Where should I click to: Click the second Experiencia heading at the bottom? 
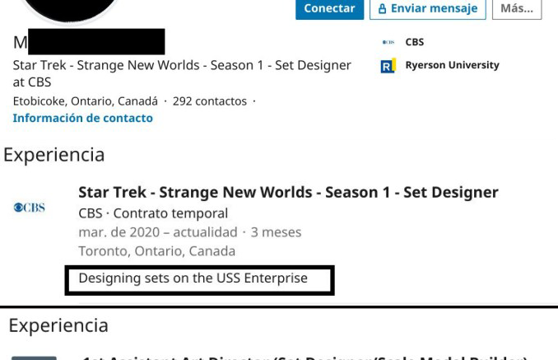[58, 326]
